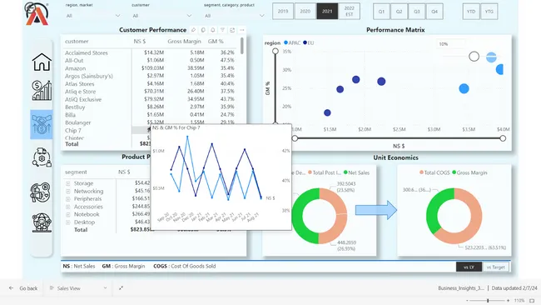
Task: Click the Business_Insights_3 file name
Action: (x=461, y=287)
